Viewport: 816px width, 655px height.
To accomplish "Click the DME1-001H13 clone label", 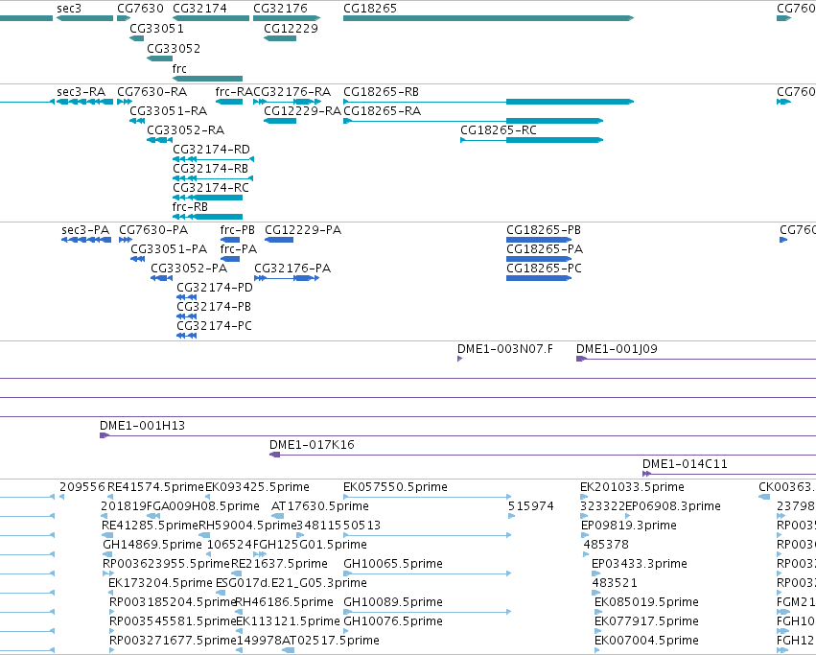I will pos(142,426).
